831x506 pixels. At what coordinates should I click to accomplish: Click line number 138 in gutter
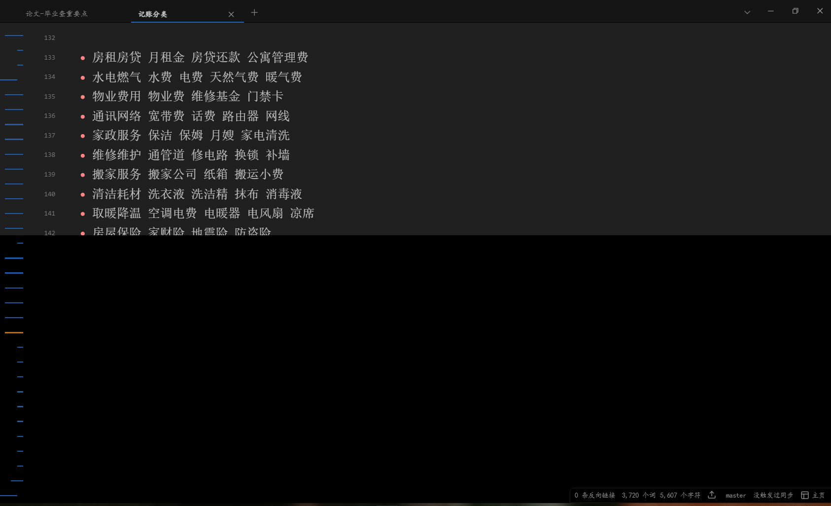50,155
